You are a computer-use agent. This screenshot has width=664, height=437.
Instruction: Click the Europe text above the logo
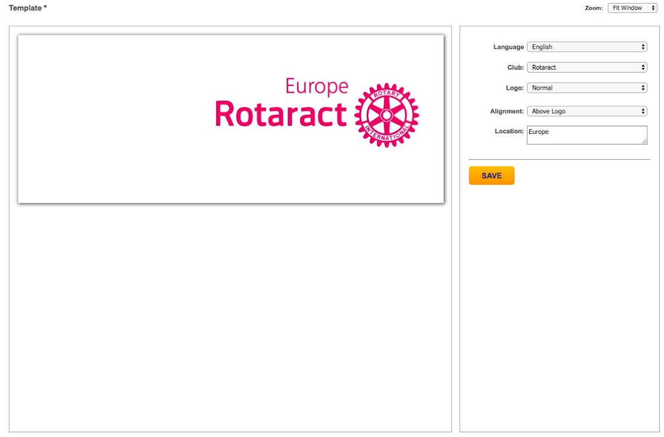click(x=317, y=87)
